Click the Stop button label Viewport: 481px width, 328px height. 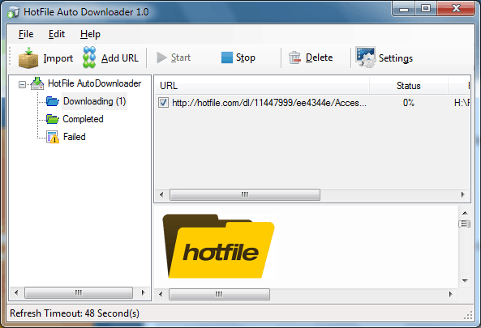click(246, 58)
